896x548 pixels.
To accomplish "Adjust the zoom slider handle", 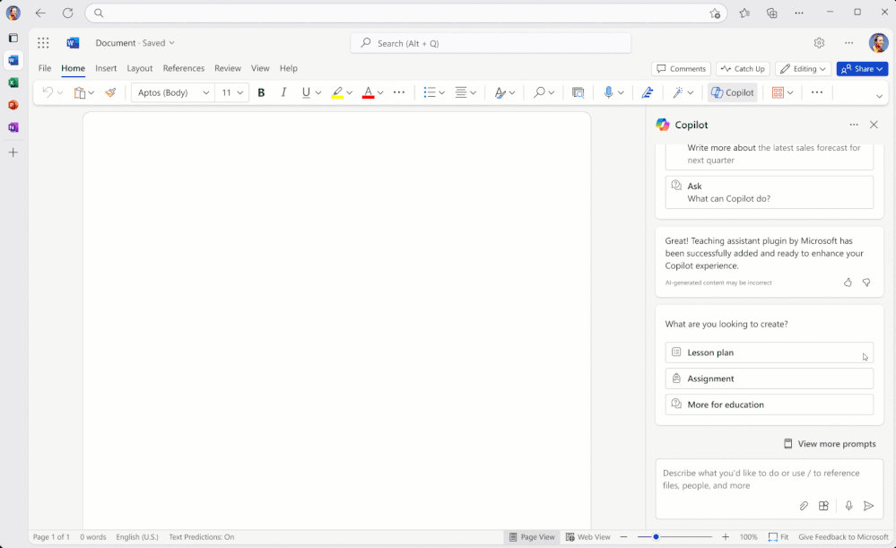I will coord(656,537).
